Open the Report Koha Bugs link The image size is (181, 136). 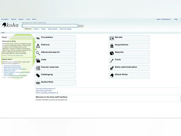click(9, 71)
